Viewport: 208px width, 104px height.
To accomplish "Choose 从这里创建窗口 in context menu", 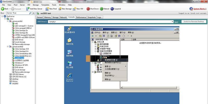I will point(115,69).
